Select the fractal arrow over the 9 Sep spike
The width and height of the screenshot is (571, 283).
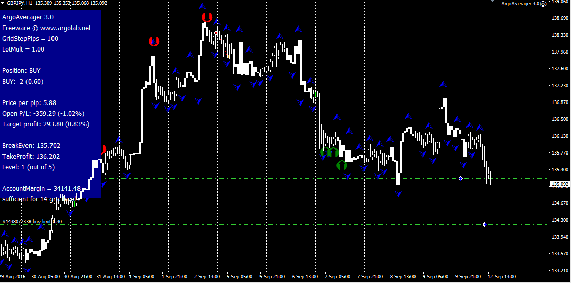point(443,84)
